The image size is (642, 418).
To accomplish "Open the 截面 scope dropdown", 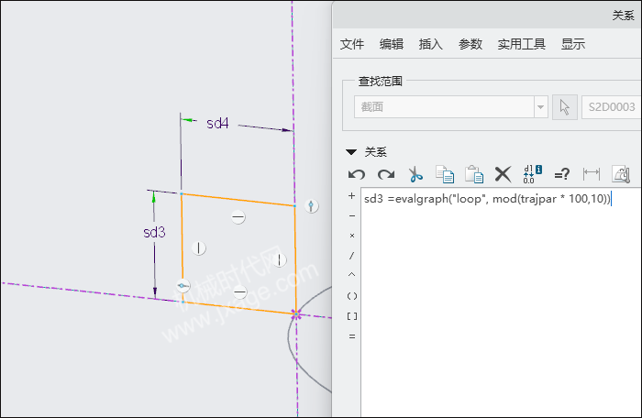I will click(x=451, y=107).
